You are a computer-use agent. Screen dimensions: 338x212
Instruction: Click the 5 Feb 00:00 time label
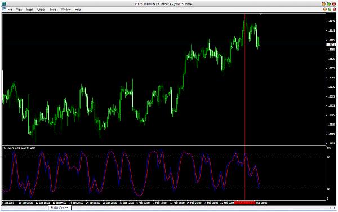point(143,203)
